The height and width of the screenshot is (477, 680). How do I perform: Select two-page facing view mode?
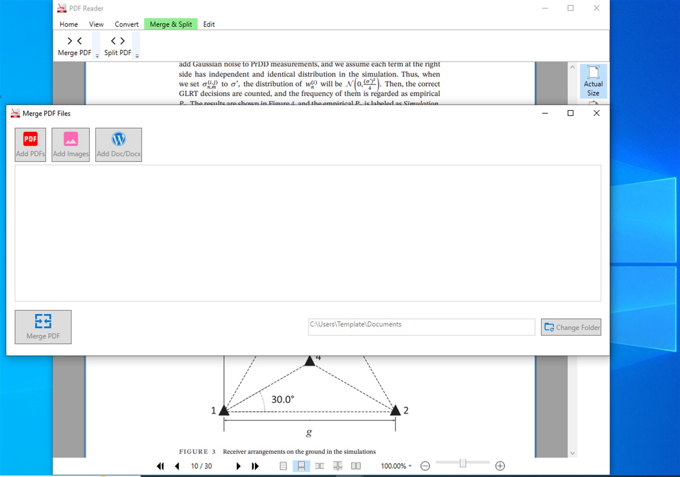pos(319,466)
